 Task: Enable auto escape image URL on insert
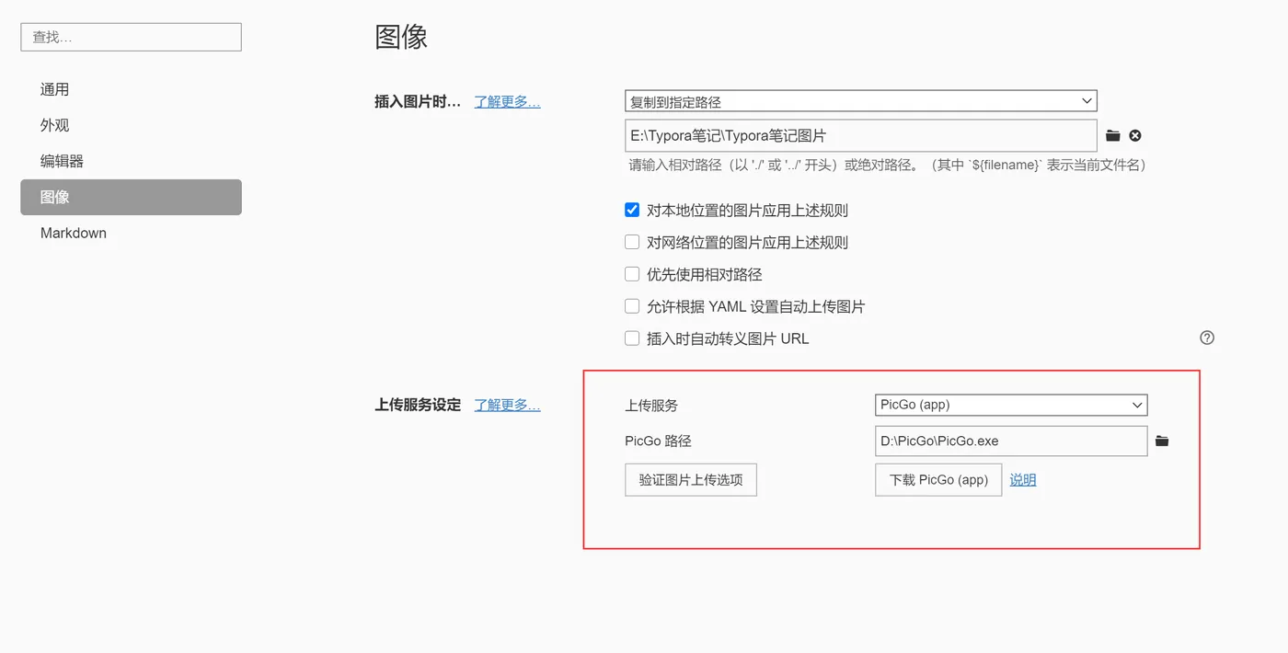pos(632,338)
